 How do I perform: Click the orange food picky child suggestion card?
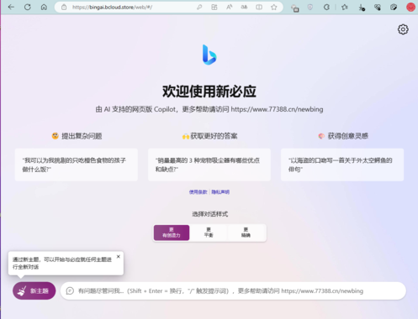coord(77,165)
